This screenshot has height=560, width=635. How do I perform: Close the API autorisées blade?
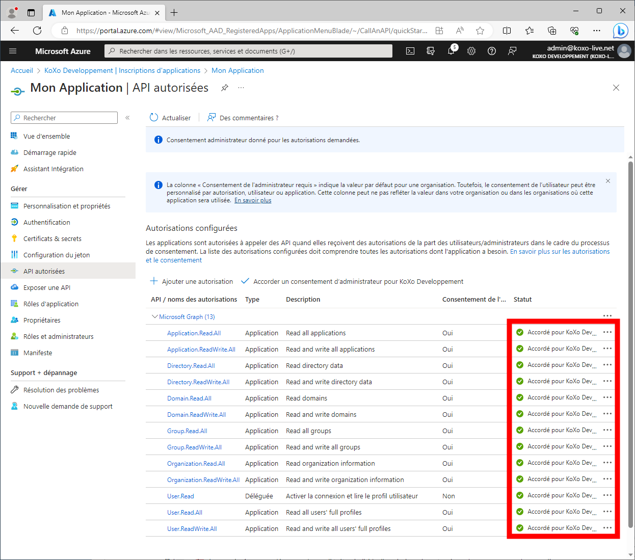[616, 88]
